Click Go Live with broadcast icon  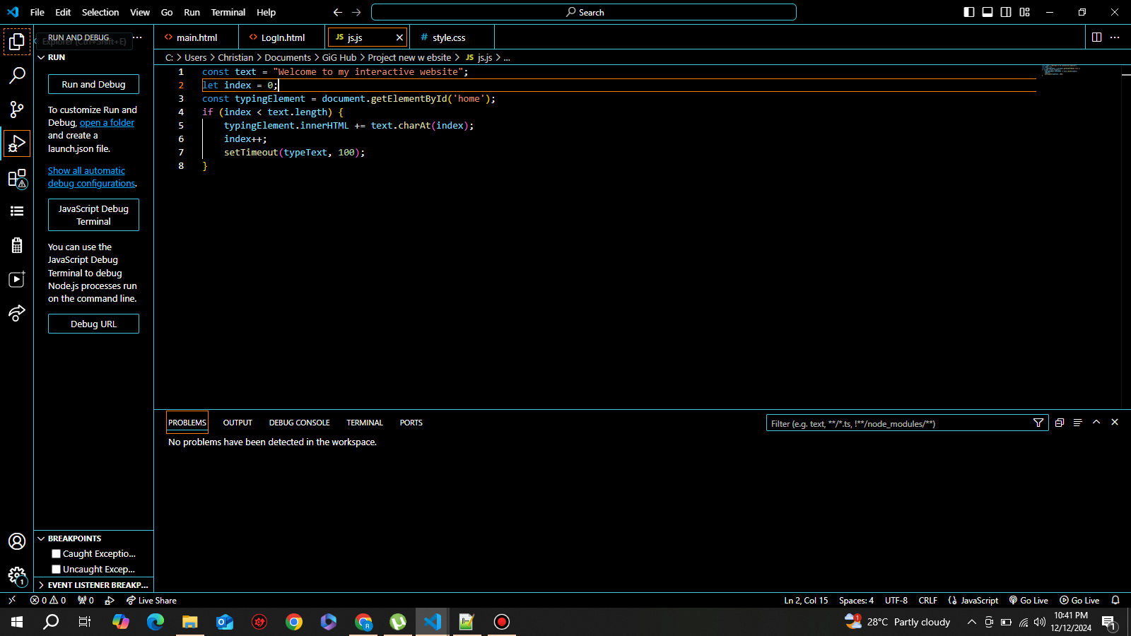[1029, 601]
